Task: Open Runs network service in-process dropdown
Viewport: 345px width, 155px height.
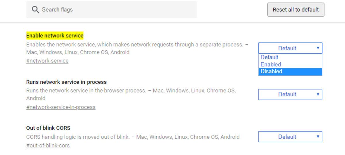Action: pos(290,94)
